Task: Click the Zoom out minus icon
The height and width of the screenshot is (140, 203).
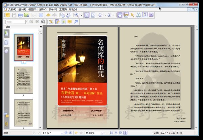Action: point(100,15)
